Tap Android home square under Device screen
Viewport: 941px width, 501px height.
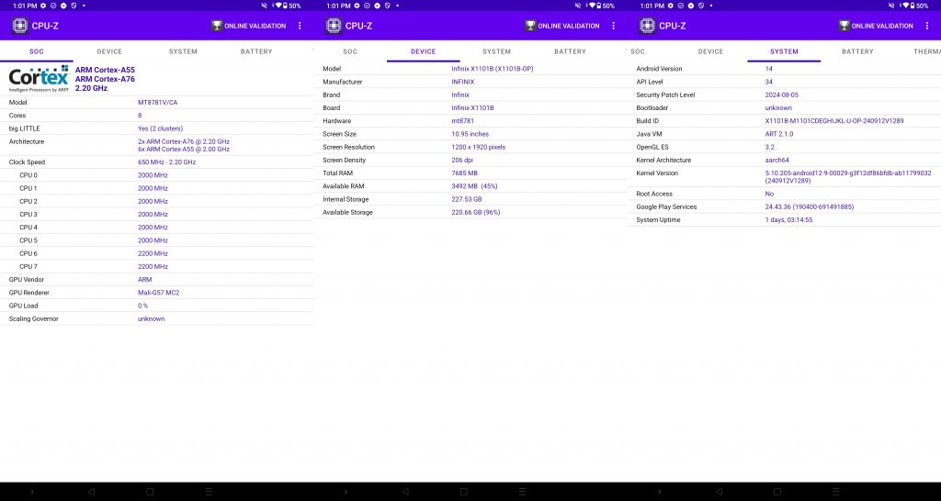[x=464, y=492]
